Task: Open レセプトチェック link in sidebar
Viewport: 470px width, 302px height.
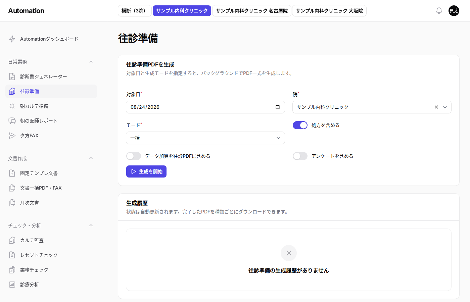Action: tap(51, 255)
